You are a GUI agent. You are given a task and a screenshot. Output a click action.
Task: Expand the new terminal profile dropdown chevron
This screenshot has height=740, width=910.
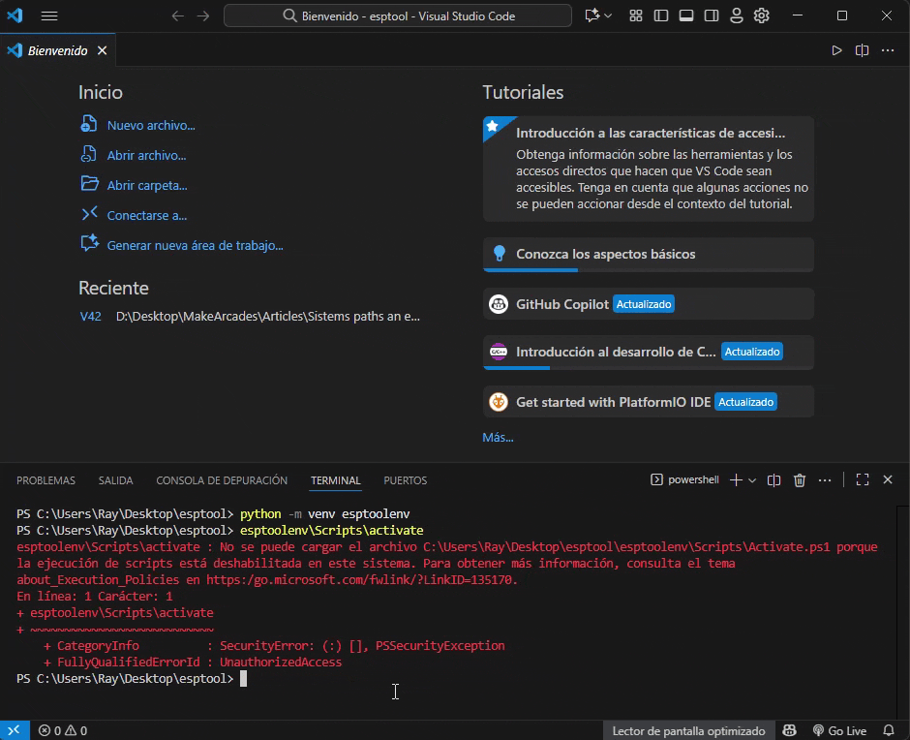(x=752, y=480)
